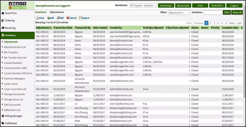Open Bin Transfers in sidebar
Screen dimensions: 246x127
tap(11, 52)
